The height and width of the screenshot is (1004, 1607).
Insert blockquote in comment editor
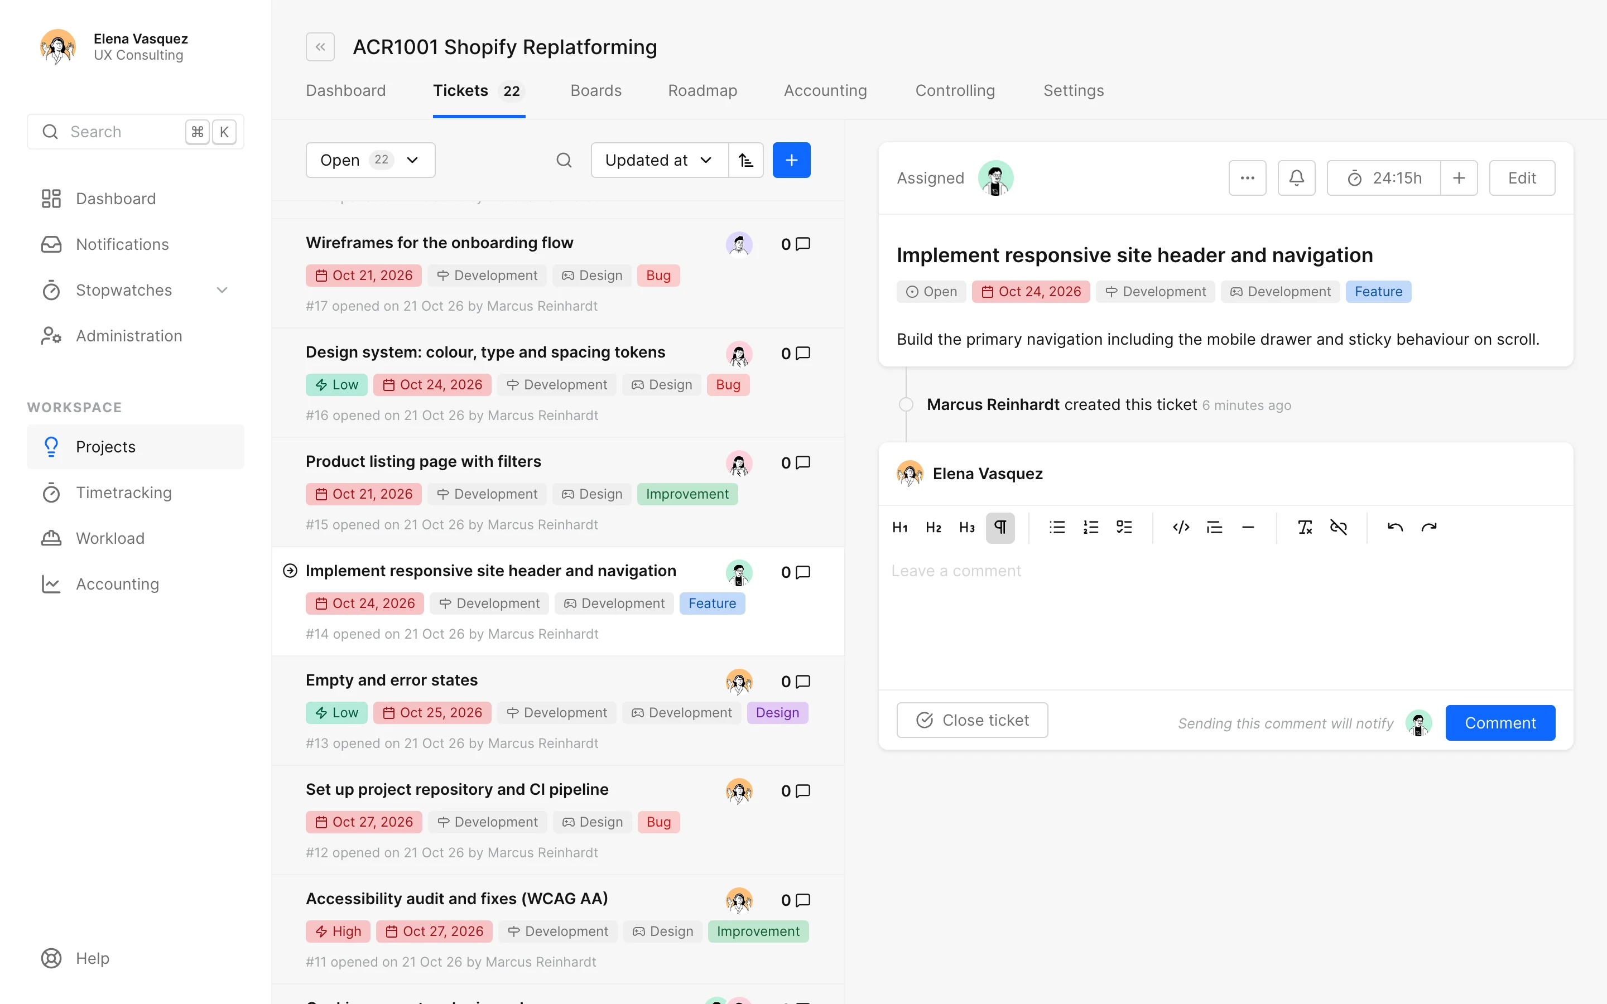[x=1215, y=527]
